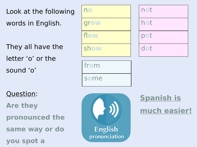Click the underlined 'Question' heading
This screenshot has height=147, width=197.
[21, 94]
